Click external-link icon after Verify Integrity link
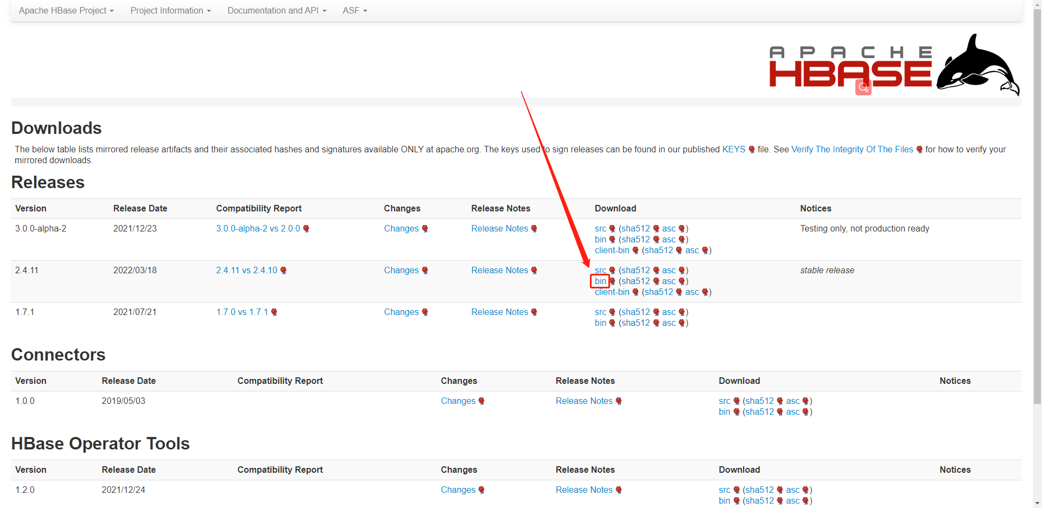Image resolution: width=1042 pixels, height=508 pixels. (919, 150)
